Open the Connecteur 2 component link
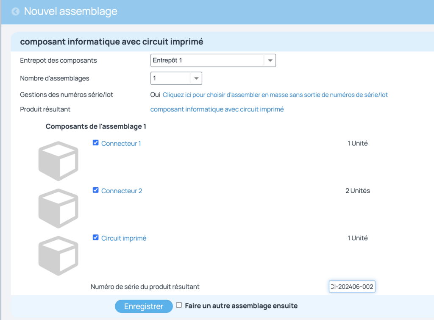434x320 pixels. point(122,191)
